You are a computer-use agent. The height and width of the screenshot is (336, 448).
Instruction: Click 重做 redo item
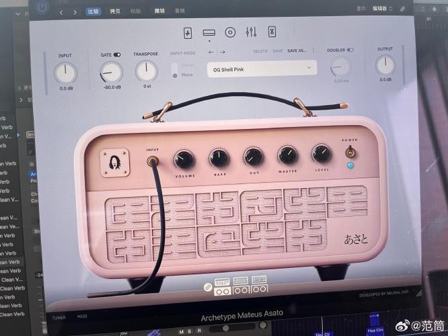pyautogui.click(x=180, y=11)
